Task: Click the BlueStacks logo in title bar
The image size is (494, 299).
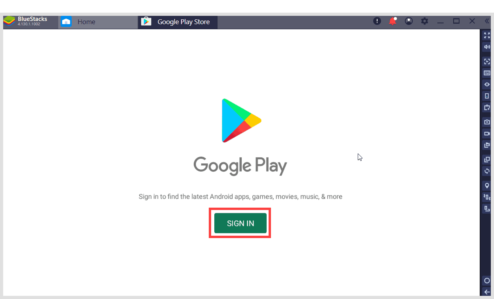Action: click(x=9, y=21)
